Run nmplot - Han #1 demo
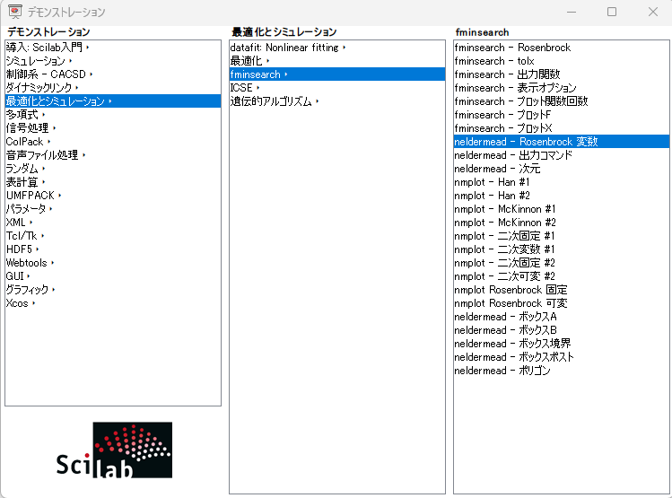 click(x=492, y=182)
